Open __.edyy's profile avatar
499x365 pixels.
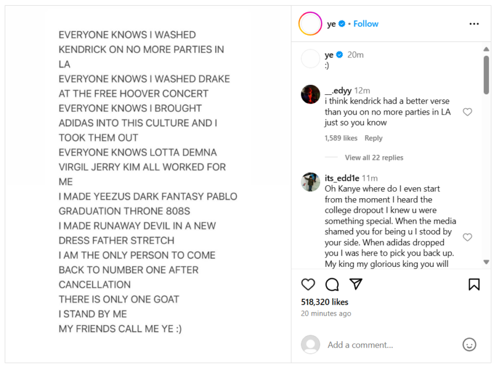click(311, 94)
